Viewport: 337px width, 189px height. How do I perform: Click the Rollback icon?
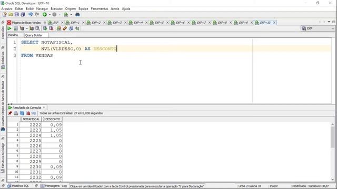(x=51, y=28)
